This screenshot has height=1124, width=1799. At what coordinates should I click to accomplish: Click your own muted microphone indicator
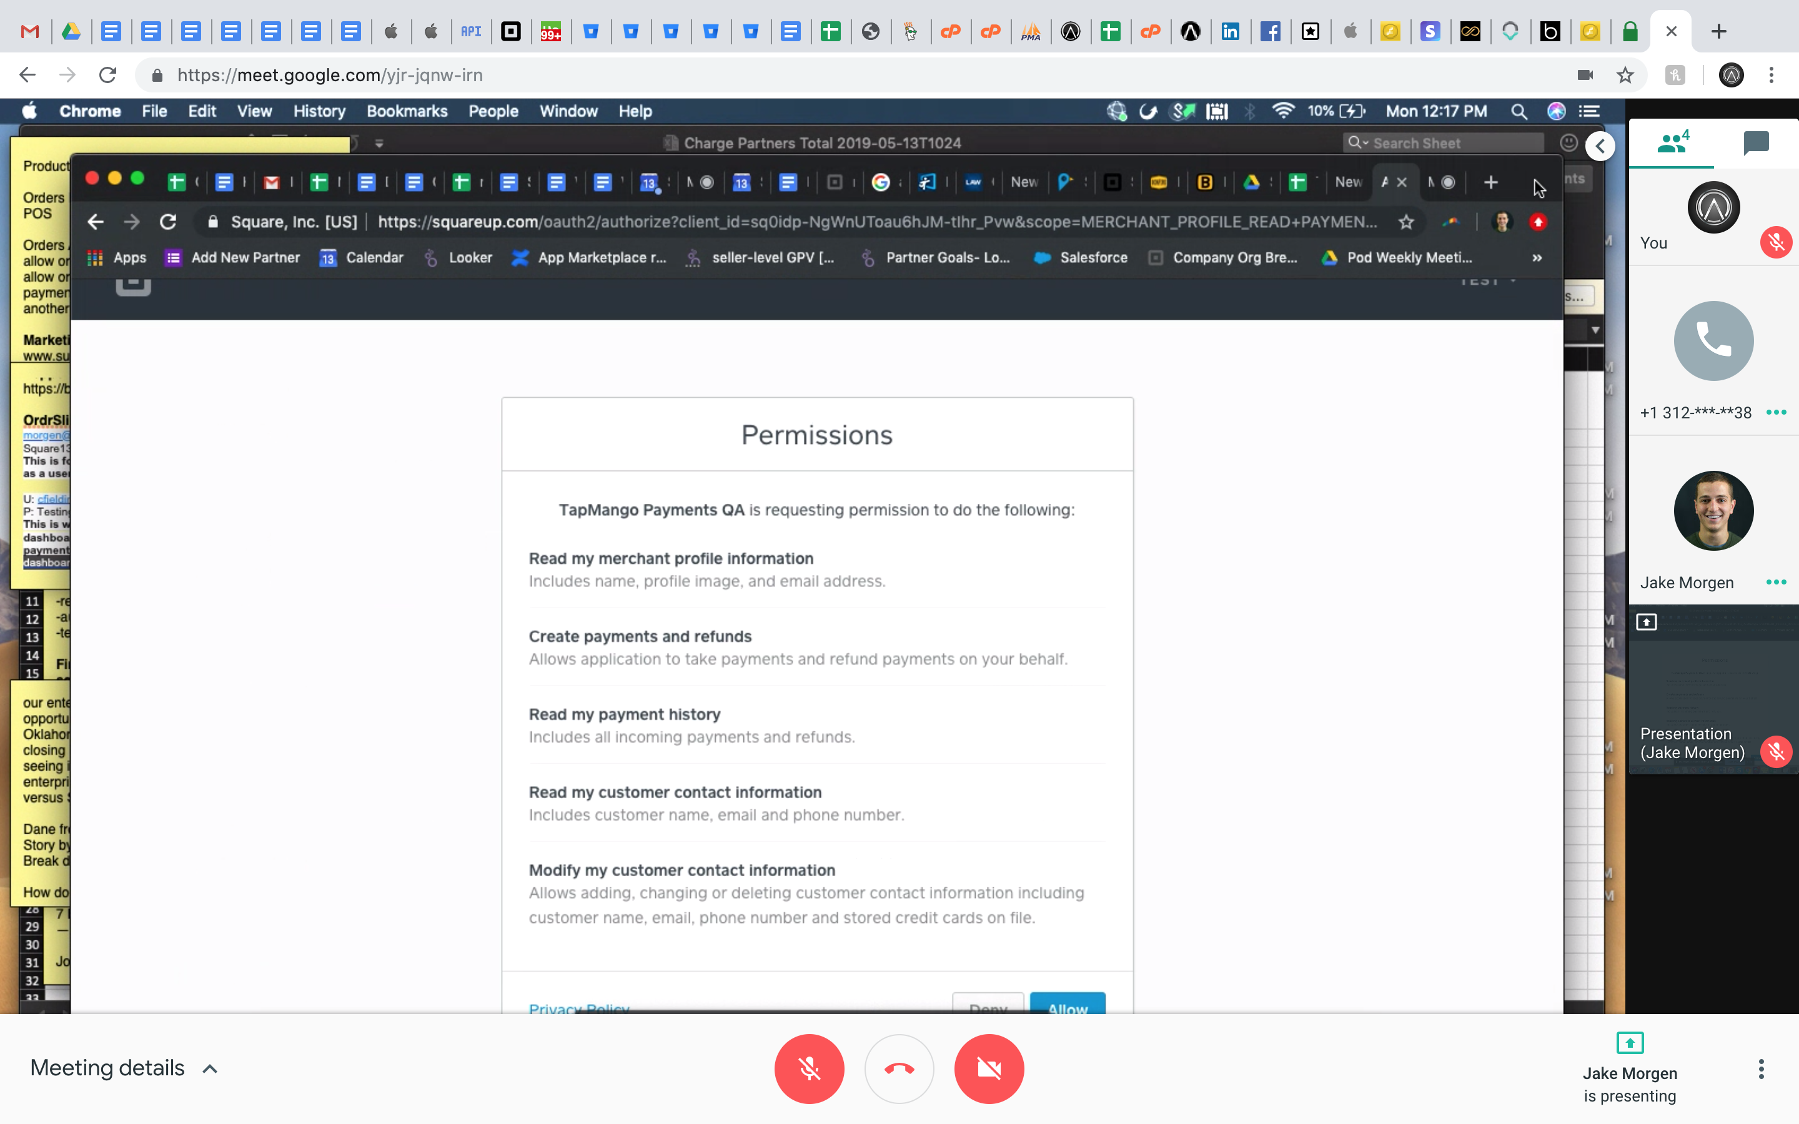(x=1776, y=242)
